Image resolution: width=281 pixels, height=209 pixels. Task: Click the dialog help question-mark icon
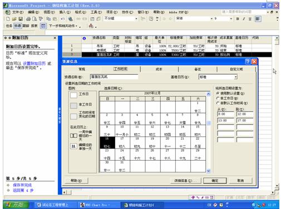(248, 62)
